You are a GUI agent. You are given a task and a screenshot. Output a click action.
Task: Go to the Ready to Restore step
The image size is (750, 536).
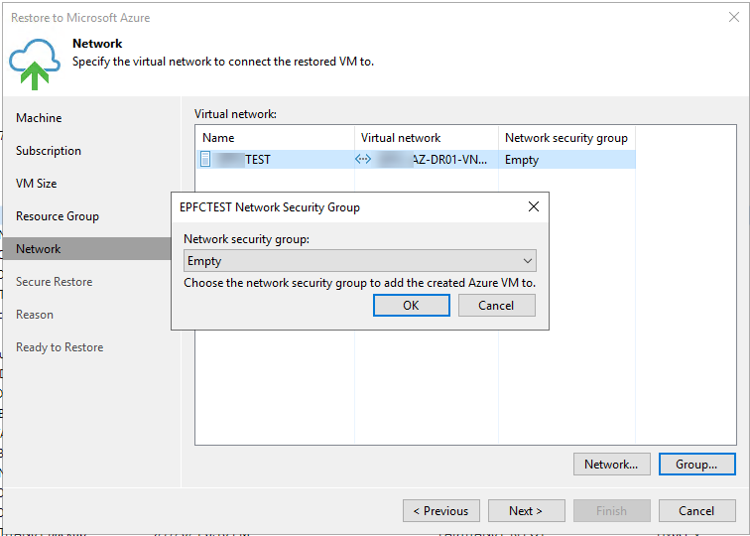click(60, 347)
